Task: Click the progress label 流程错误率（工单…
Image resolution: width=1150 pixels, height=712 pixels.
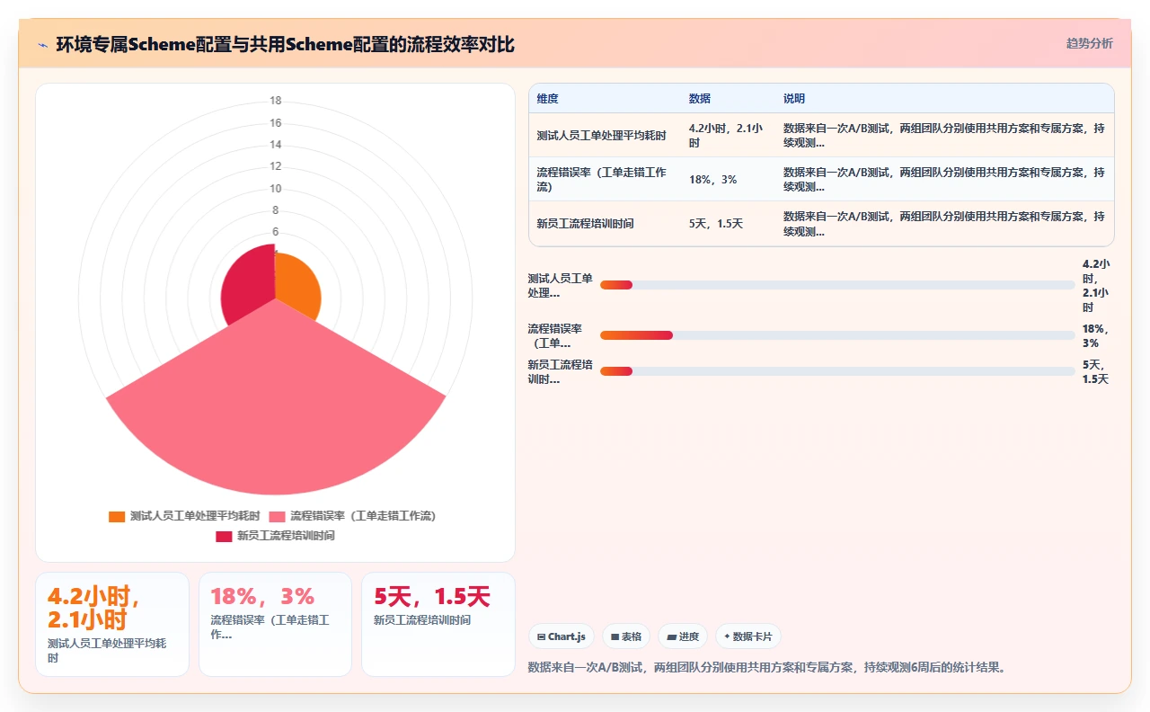Action: click(555, 335)
